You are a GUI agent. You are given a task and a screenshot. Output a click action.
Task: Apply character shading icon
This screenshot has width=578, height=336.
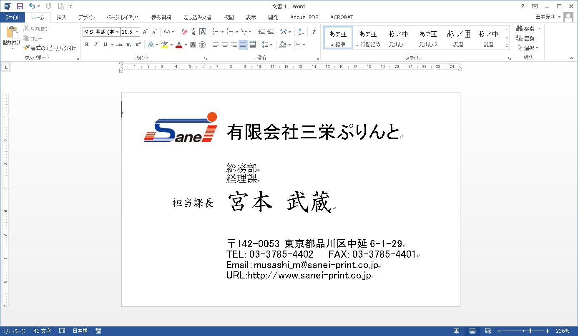coord(193,45)
